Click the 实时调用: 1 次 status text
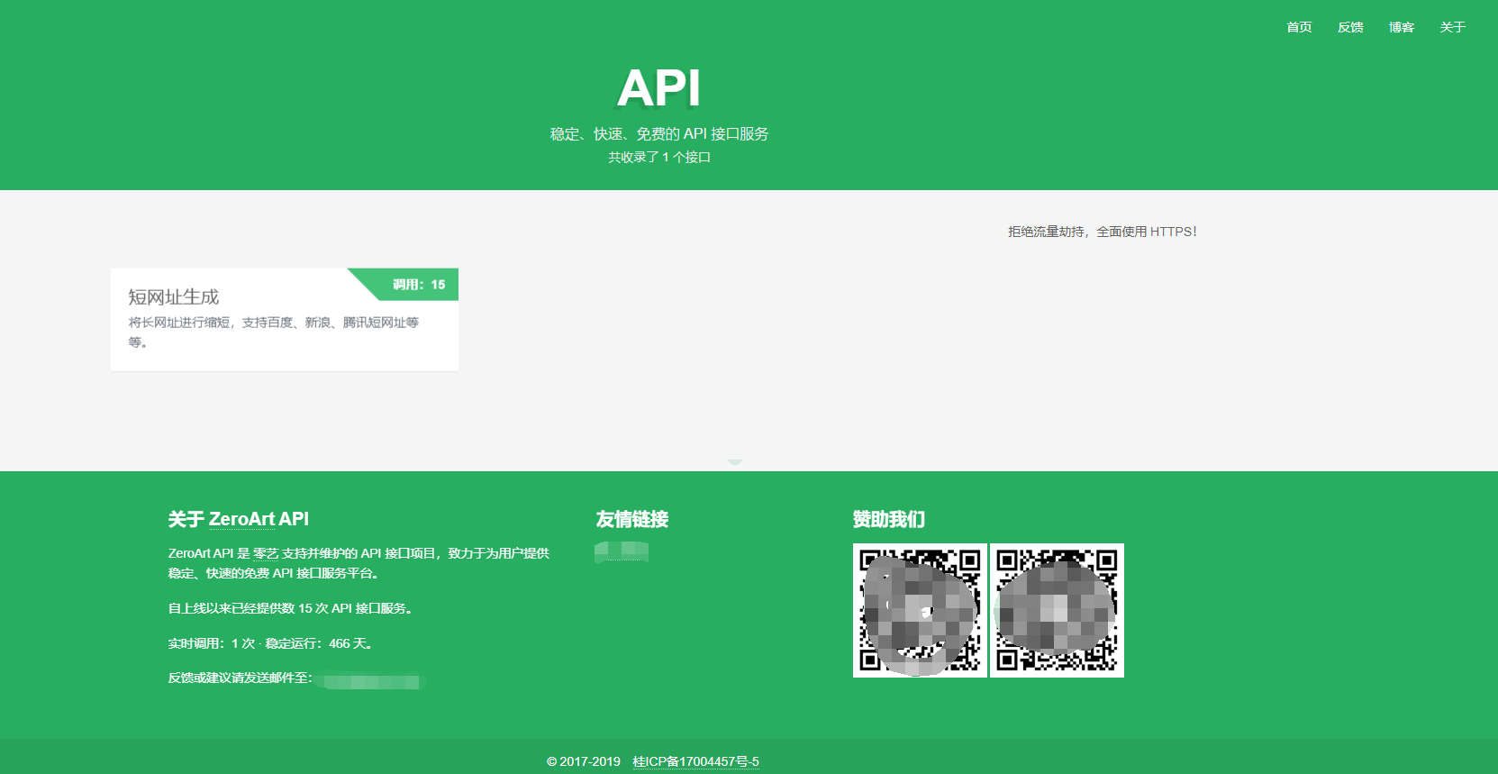The height and width of the screenshot is (774, 1498). click(x=212, y=643)
